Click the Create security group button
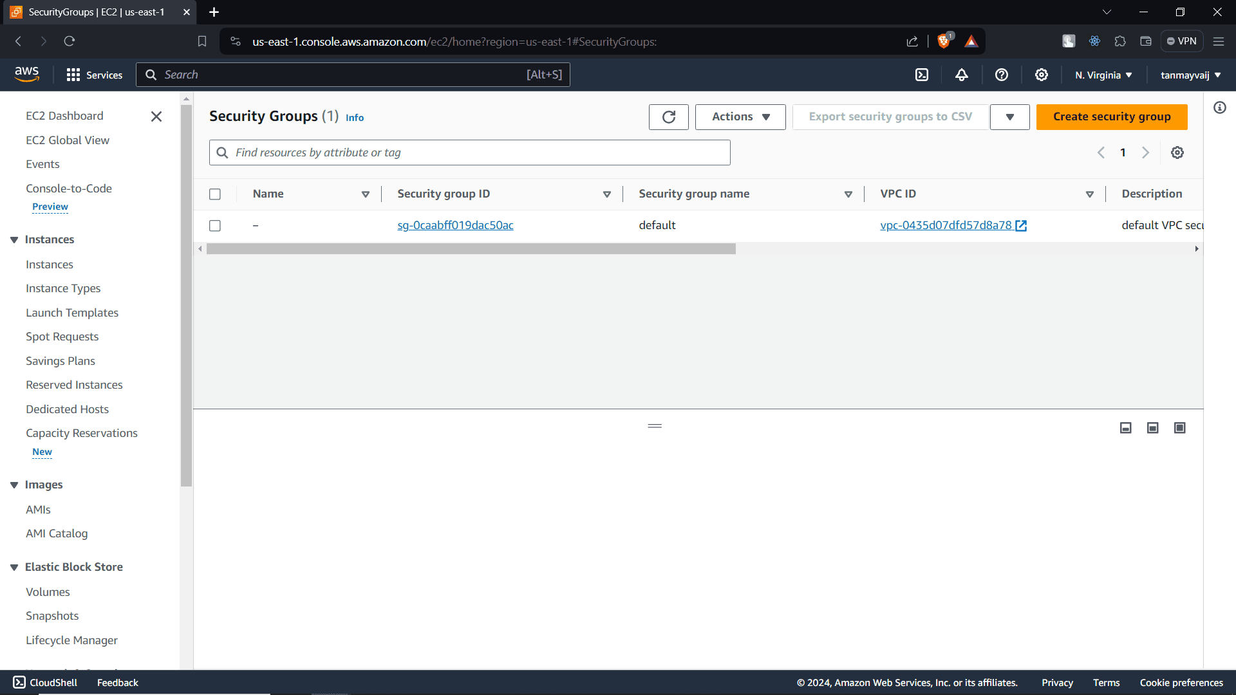1236x695 pixels. click(x=1112, y=116)
